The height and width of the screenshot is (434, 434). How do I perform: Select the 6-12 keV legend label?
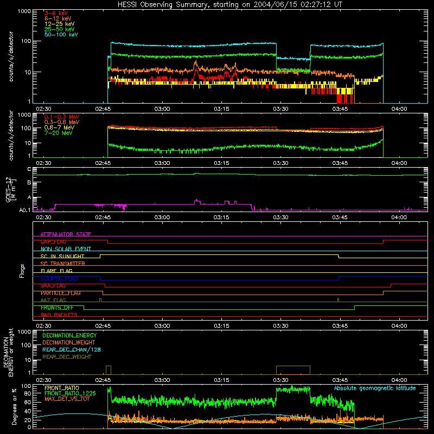tap(58, 18)
